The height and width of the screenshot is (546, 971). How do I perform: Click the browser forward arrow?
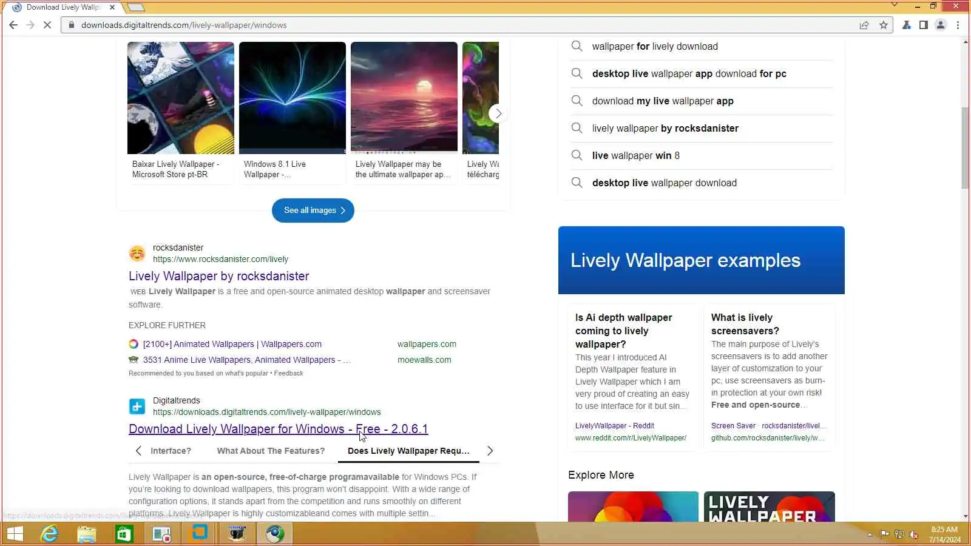(x=30, y=25)
